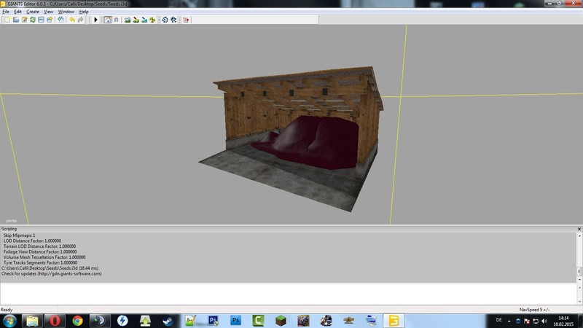The height and width of the screenshot is (328, 583).
Task: Open Minecraft from the taskbar
Action: [281, 320]
